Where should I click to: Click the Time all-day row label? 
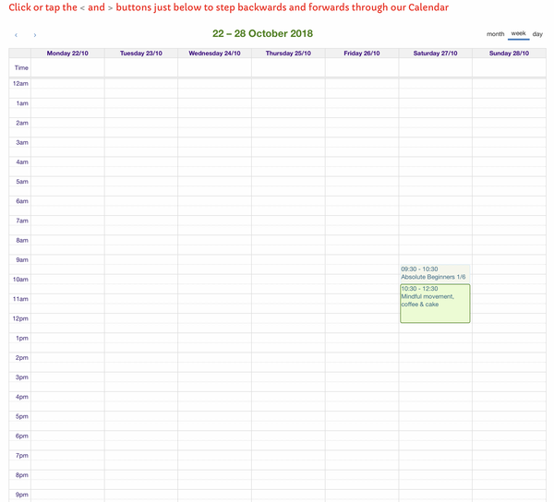point(21,67)
